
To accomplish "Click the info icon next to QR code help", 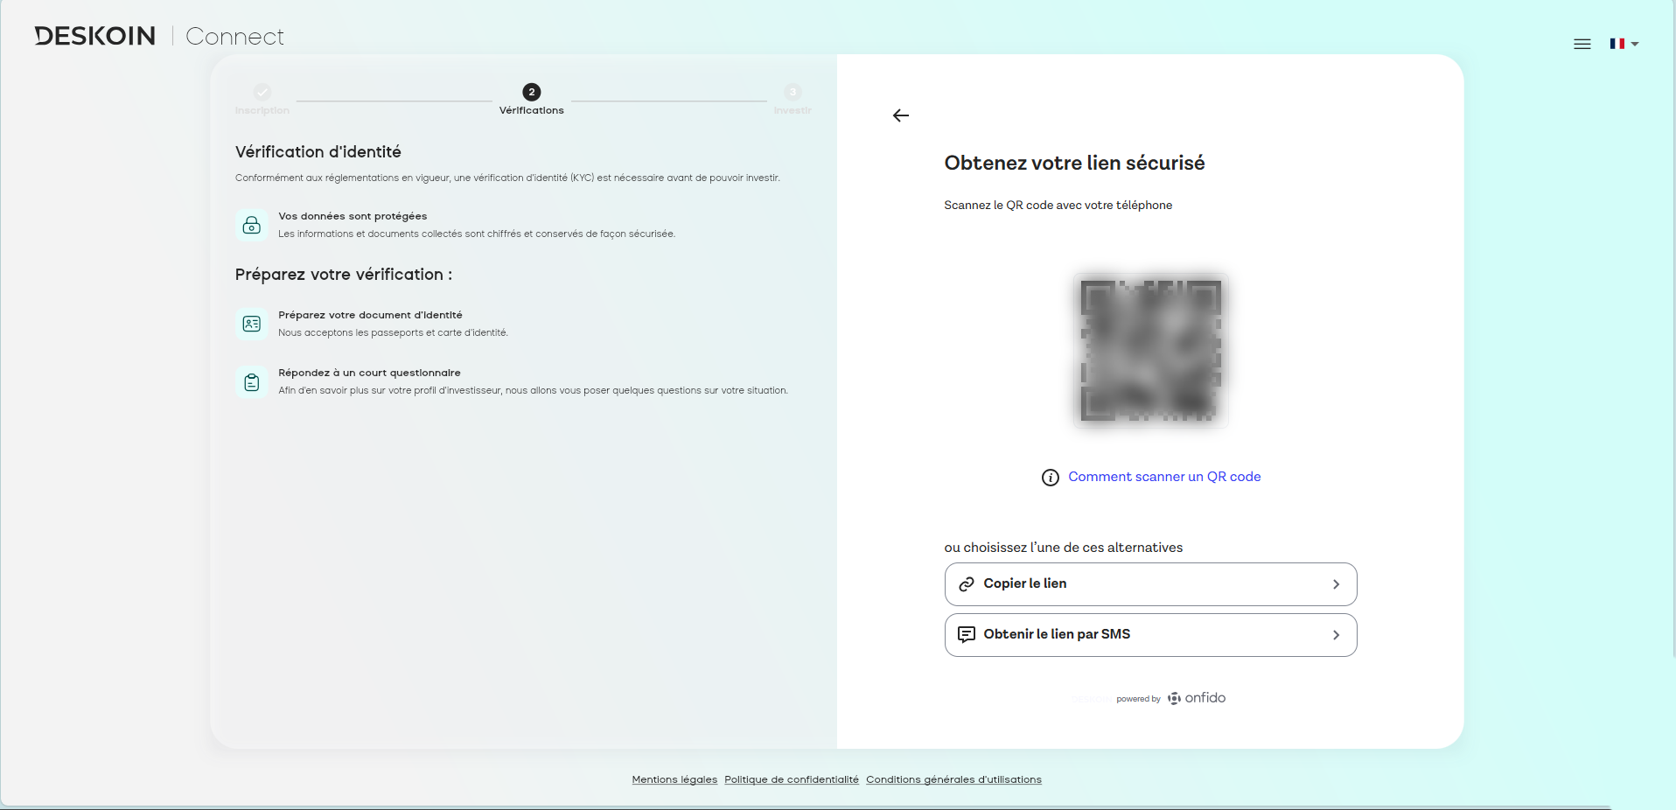I will click(1049, 478).
